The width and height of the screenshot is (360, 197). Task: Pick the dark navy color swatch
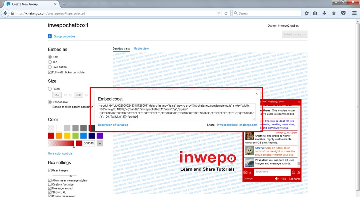[x=92, y=136]
